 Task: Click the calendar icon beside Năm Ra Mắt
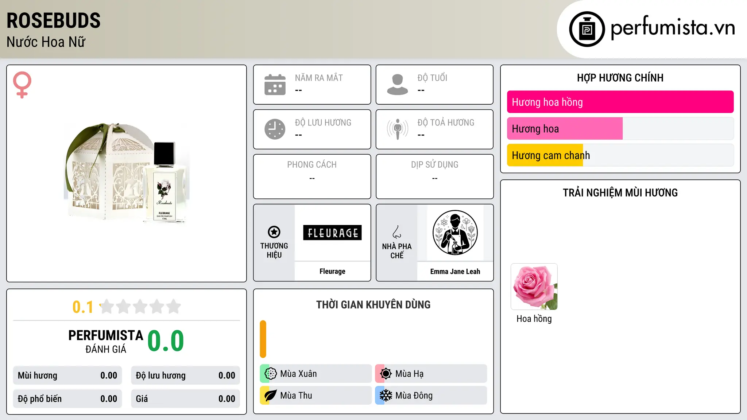tap(275, 85)
